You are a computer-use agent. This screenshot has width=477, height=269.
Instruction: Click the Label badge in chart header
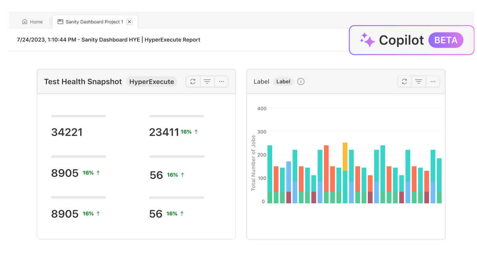pos(283,82)
